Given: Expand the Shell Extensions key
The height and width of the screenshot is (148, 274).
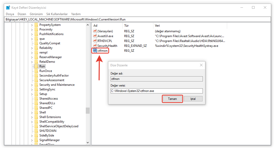Looking at the screenshot, I should [x=32, y=117].
